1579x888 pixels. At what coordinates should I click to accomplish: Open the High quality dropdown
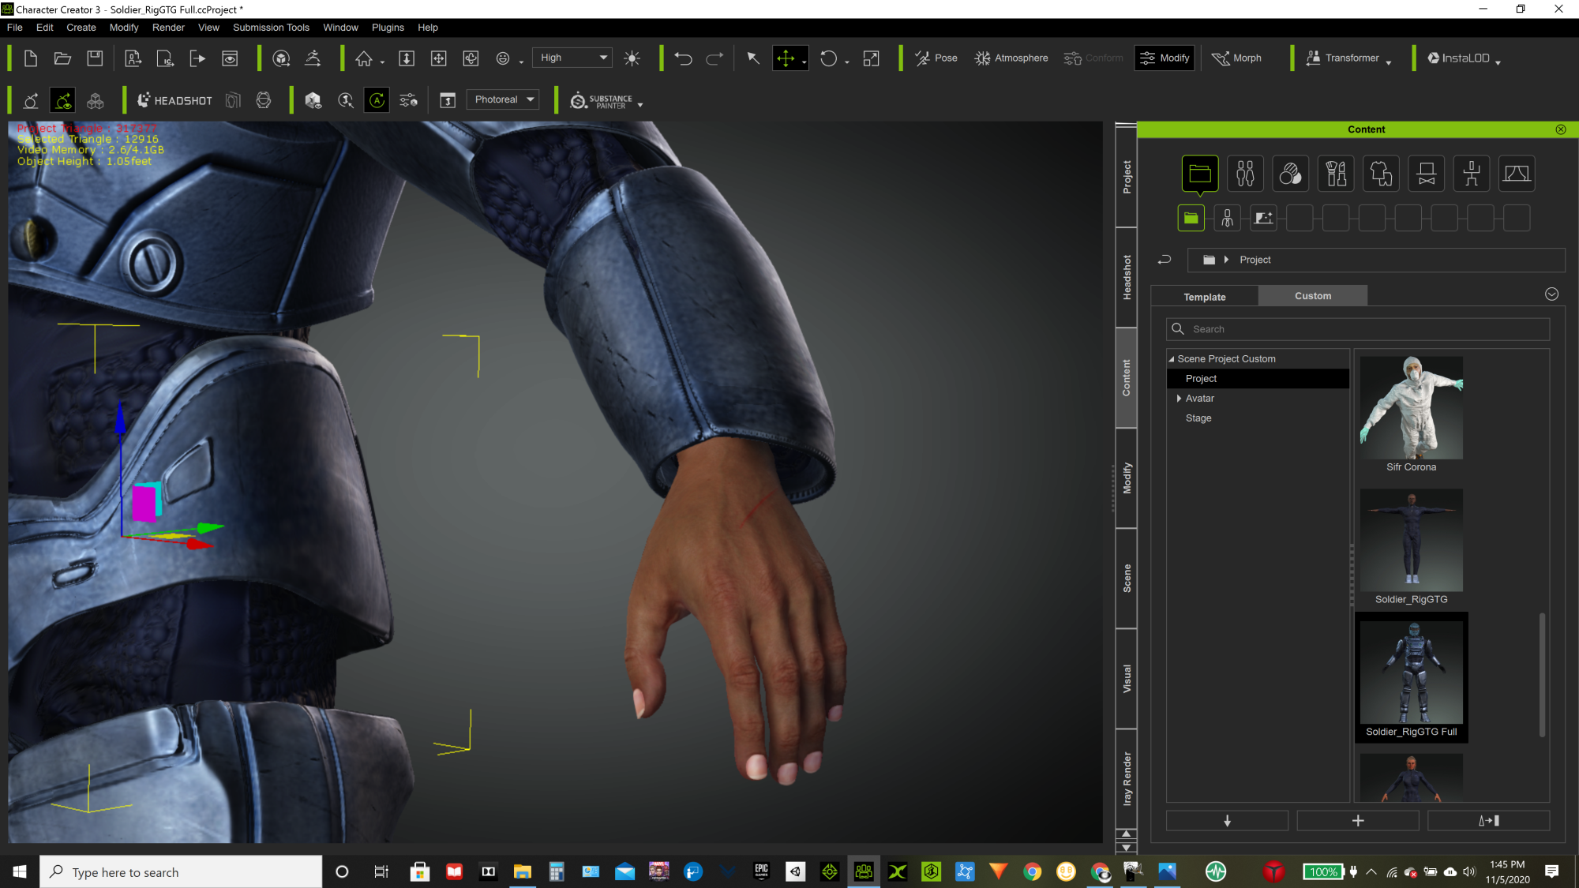tap(572, 58)
